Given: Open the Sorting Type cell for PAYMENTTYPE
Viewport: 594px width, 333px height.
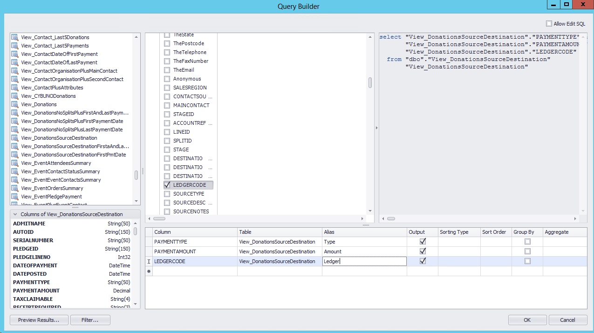Looking at the screenshot, I should coord(459,242).
